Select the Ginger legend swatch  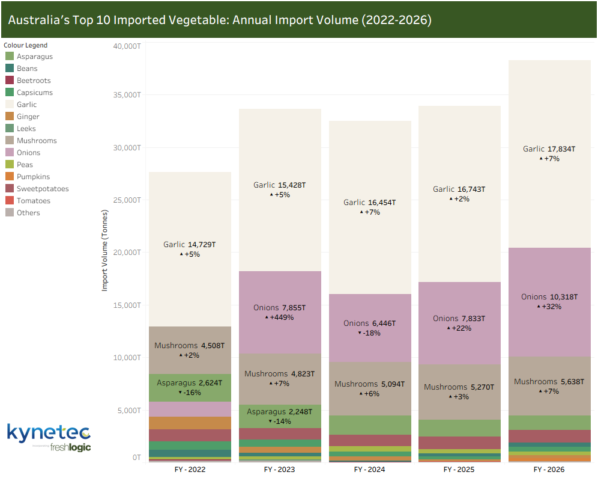click(10, 117)
